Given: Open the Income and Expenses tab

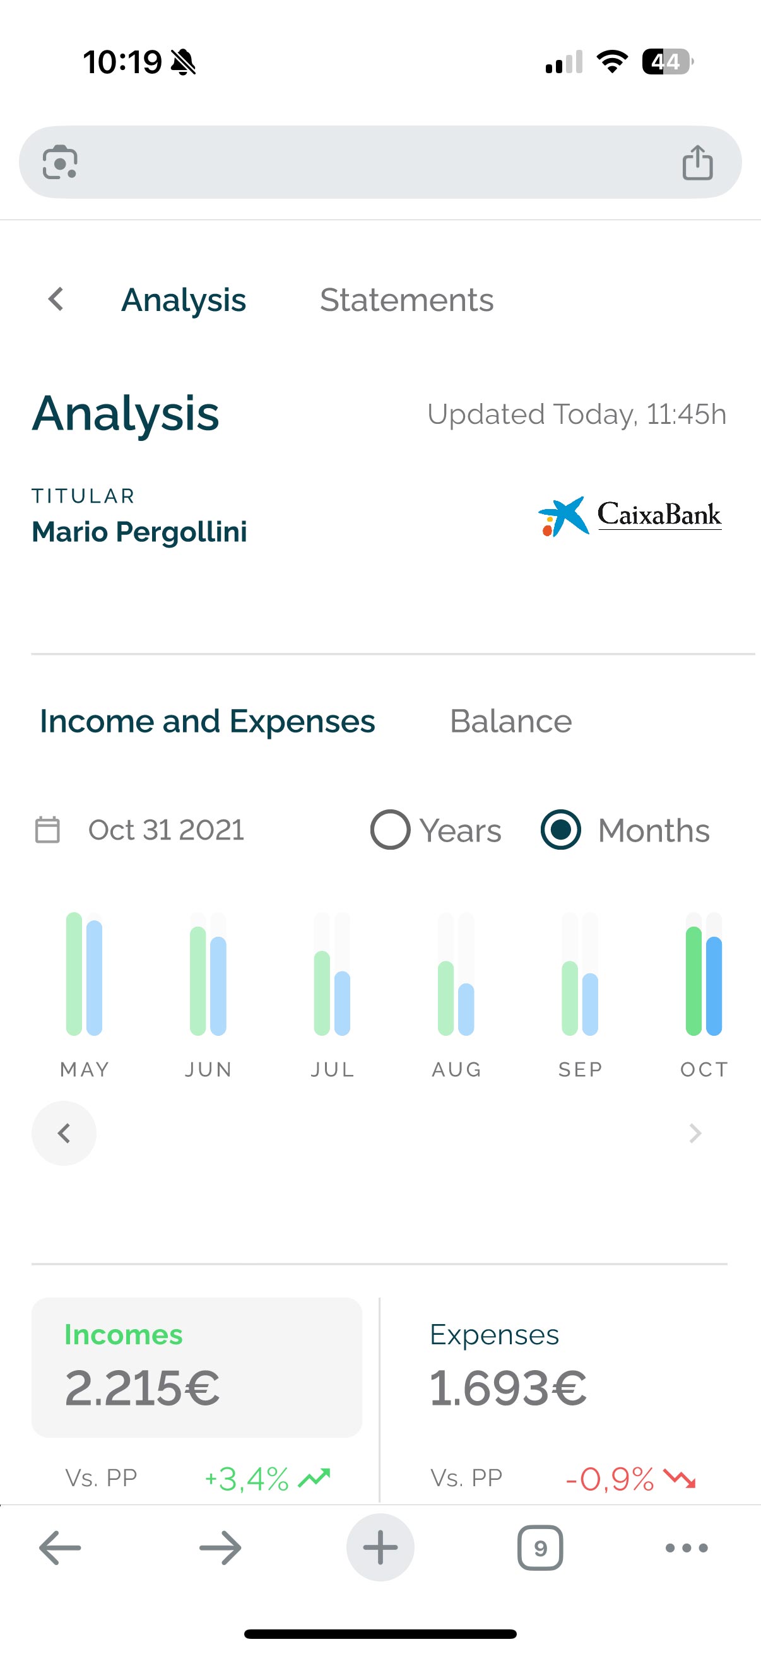Looking at the screenshot, I should click(208, 721).
